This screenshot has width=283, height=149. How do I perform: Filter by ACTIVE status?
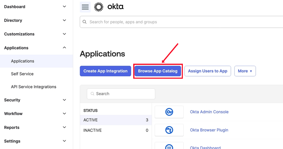116,120
